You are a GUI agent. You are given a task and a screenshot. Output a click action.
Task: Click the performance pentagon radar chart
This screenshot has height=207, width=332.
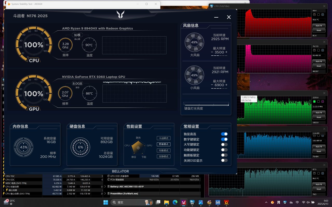(138, 147)
